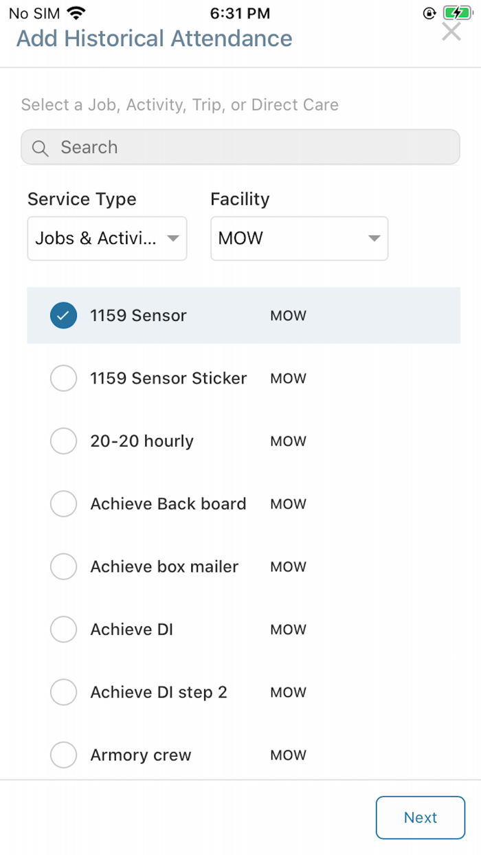Tap the Wi-Fi status icon
Screen dimensions: 481x855
(76, 13)
